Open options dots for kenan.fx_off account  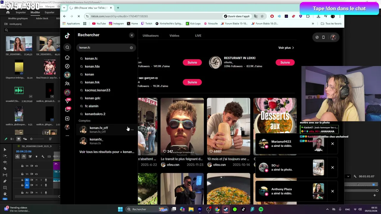132,130
